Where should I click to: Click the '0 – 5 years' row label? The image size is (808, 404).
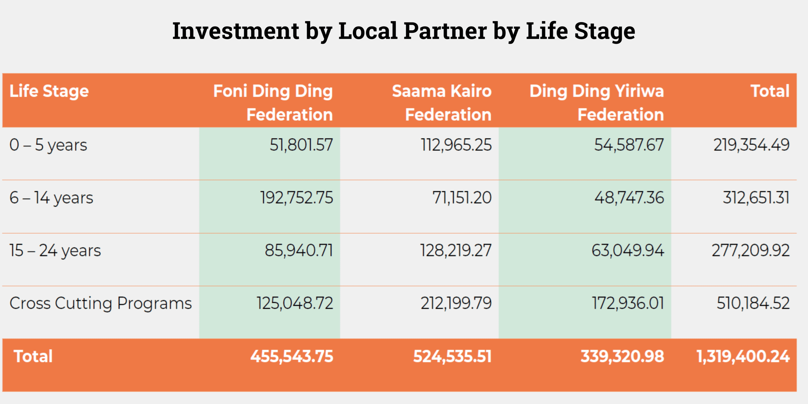(x=48, y=145)
